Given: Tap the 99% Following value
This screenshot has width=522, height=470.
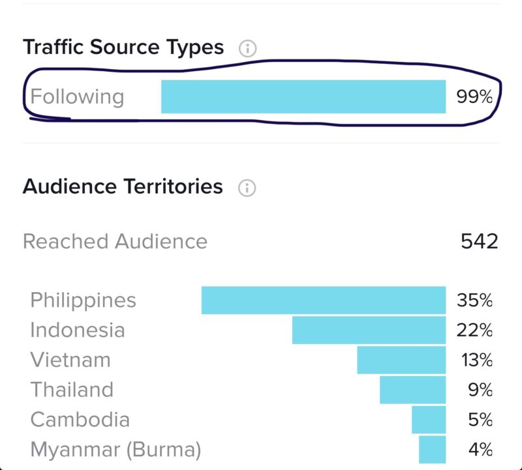Looking at the screenshot, I should coord(474,97).
